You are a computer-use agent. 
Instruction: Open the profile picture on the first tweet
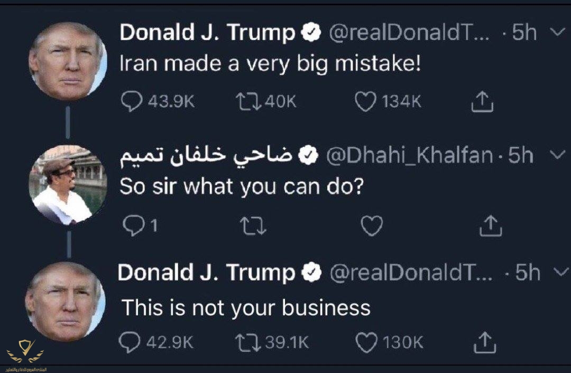tap(68, 61)
